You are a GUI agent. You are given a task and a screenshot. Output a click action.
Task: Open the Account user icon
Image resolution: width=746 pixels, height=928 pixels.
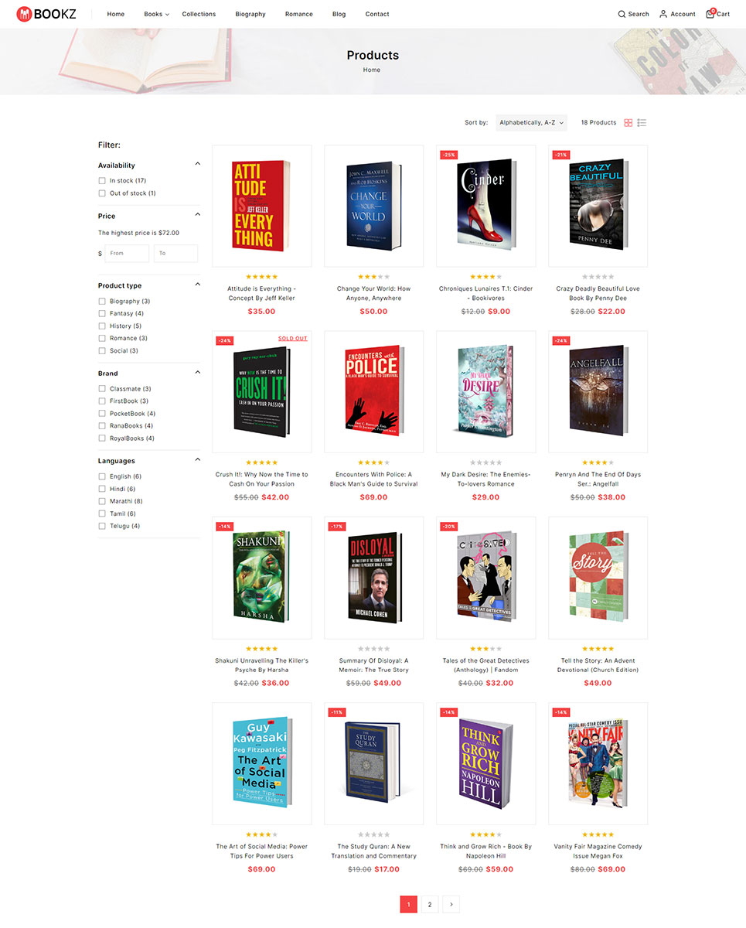tap(663, 14)
